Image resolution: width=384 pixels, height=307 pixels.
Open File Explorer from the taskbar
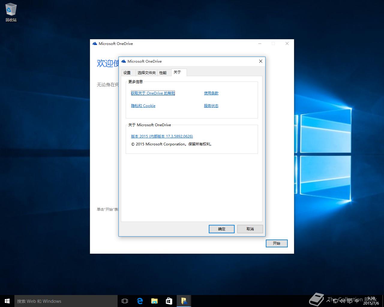coord(154,301)
